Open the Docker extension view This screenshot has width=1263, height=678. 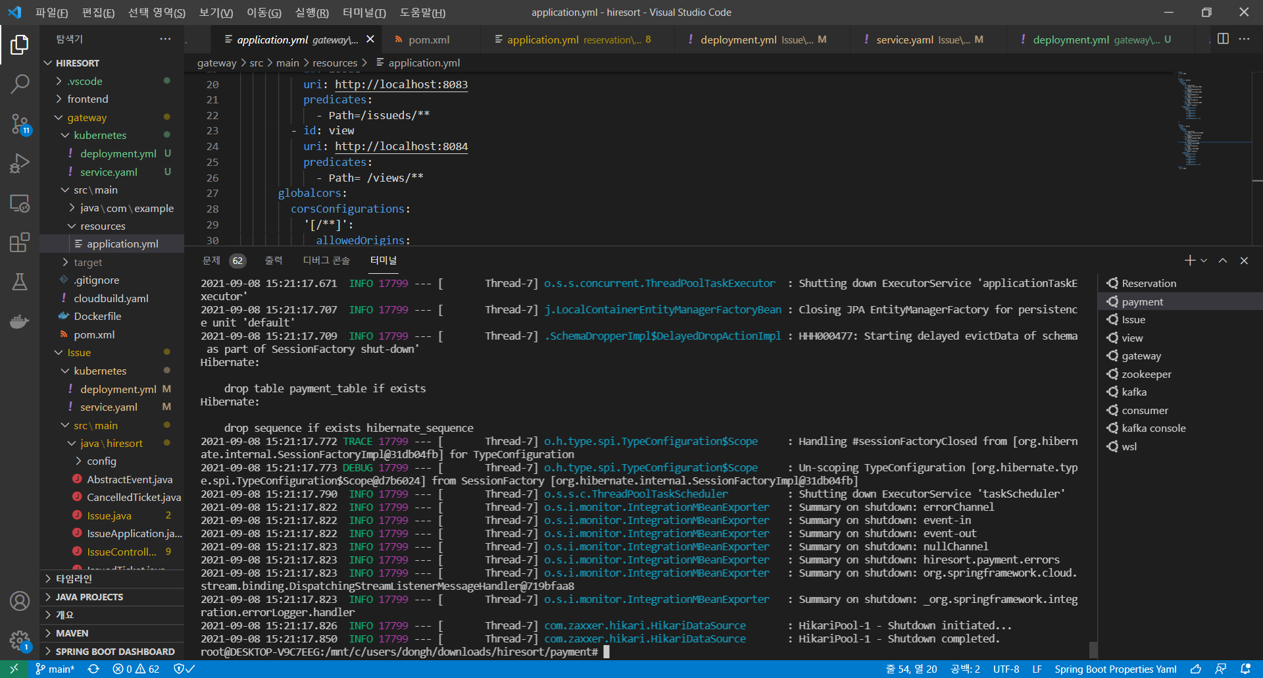tap(20, 321)
